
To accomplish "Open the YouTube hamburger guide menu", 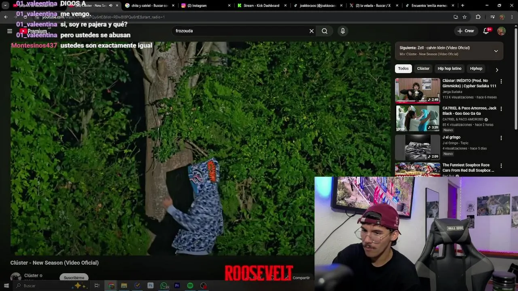I will pos(10,31).
